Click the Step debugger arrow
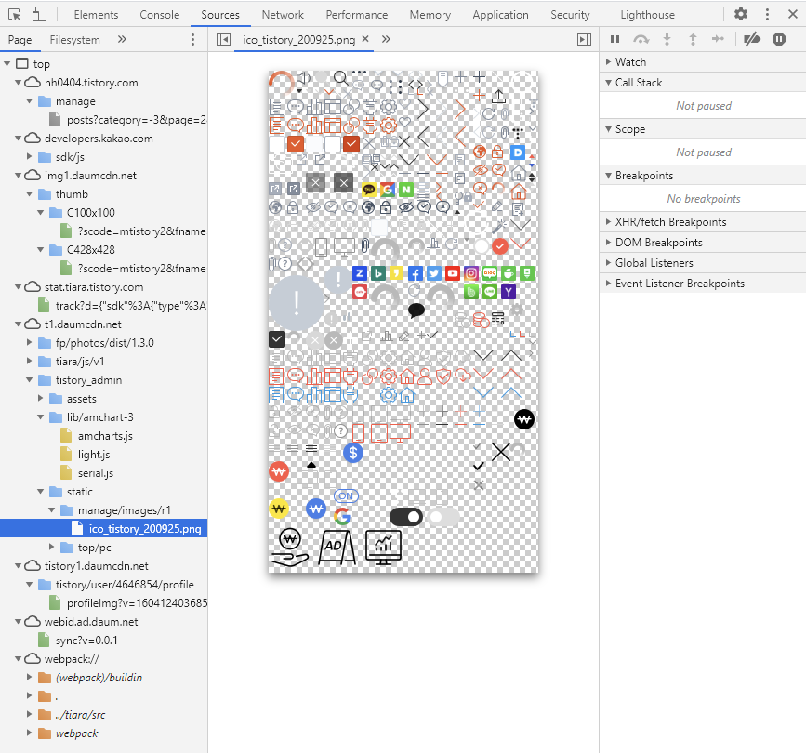 718,39
